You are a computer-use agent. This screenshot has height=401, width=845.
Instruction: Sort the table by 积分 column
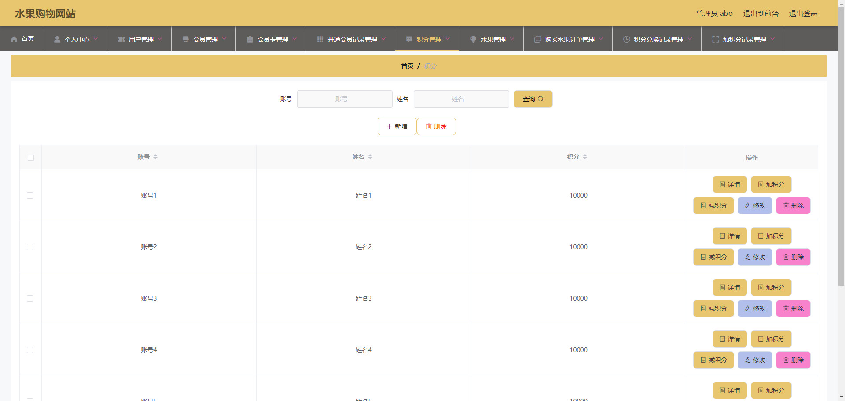pyautogui.click(x=585, y=157)
